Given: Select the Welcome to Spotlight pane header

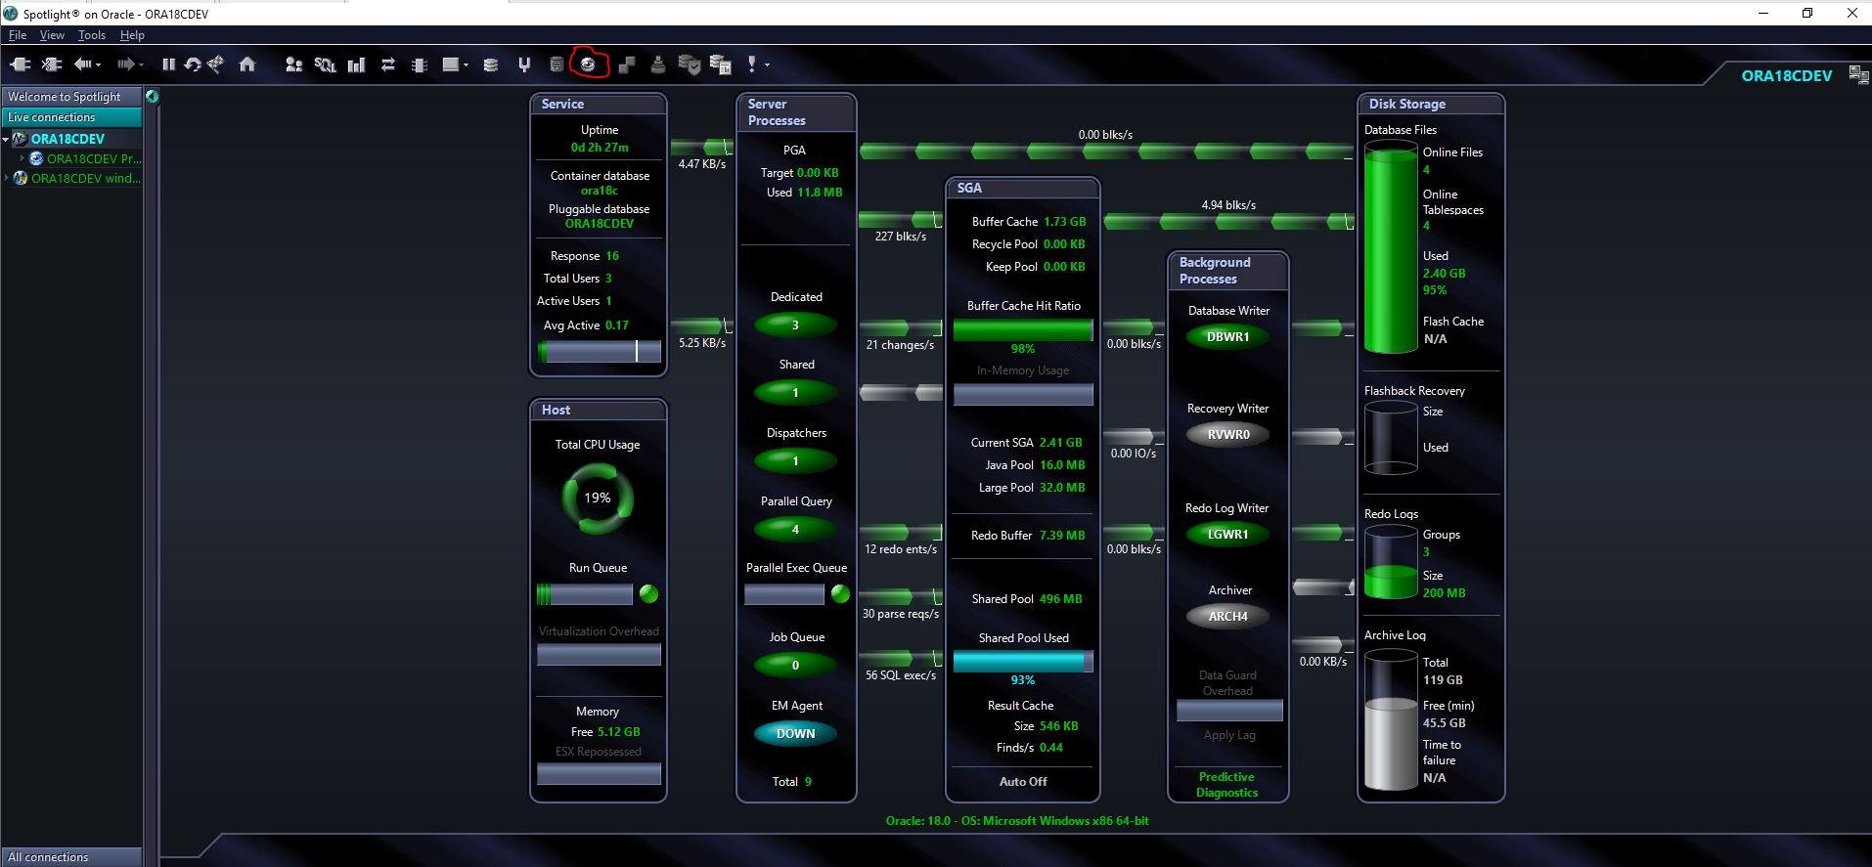Looking at the screenshot, I should 71,97.
